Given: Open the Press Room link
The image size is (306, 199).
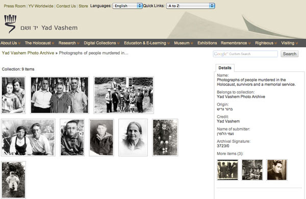Looking at the screenshot, I should tap(15, 6).
